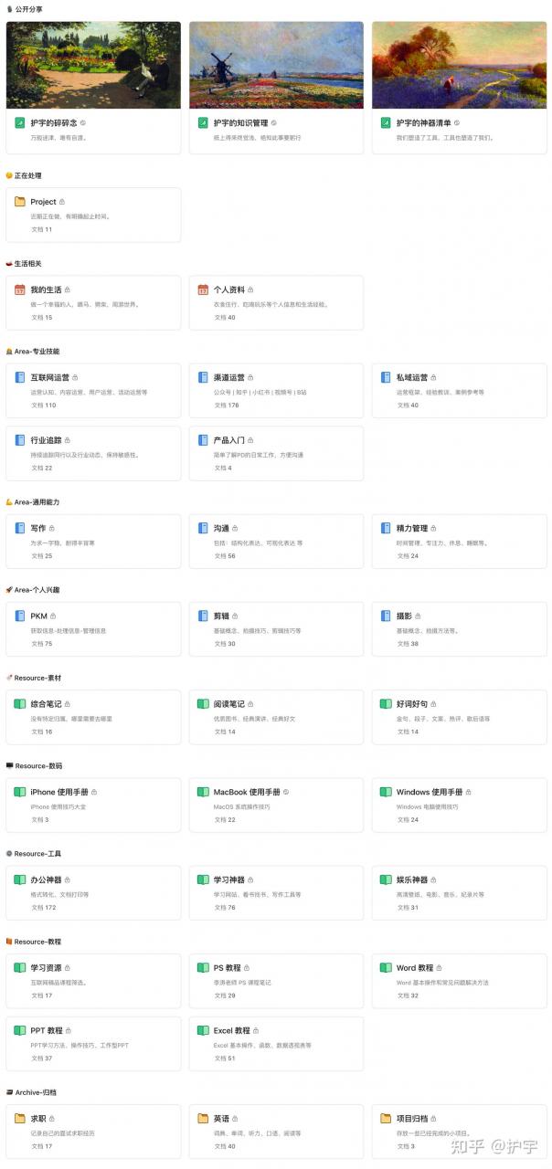
Task: Click the yellow folder icon beside 英语
Action: pyautogui.click(x=203, y=1119)
